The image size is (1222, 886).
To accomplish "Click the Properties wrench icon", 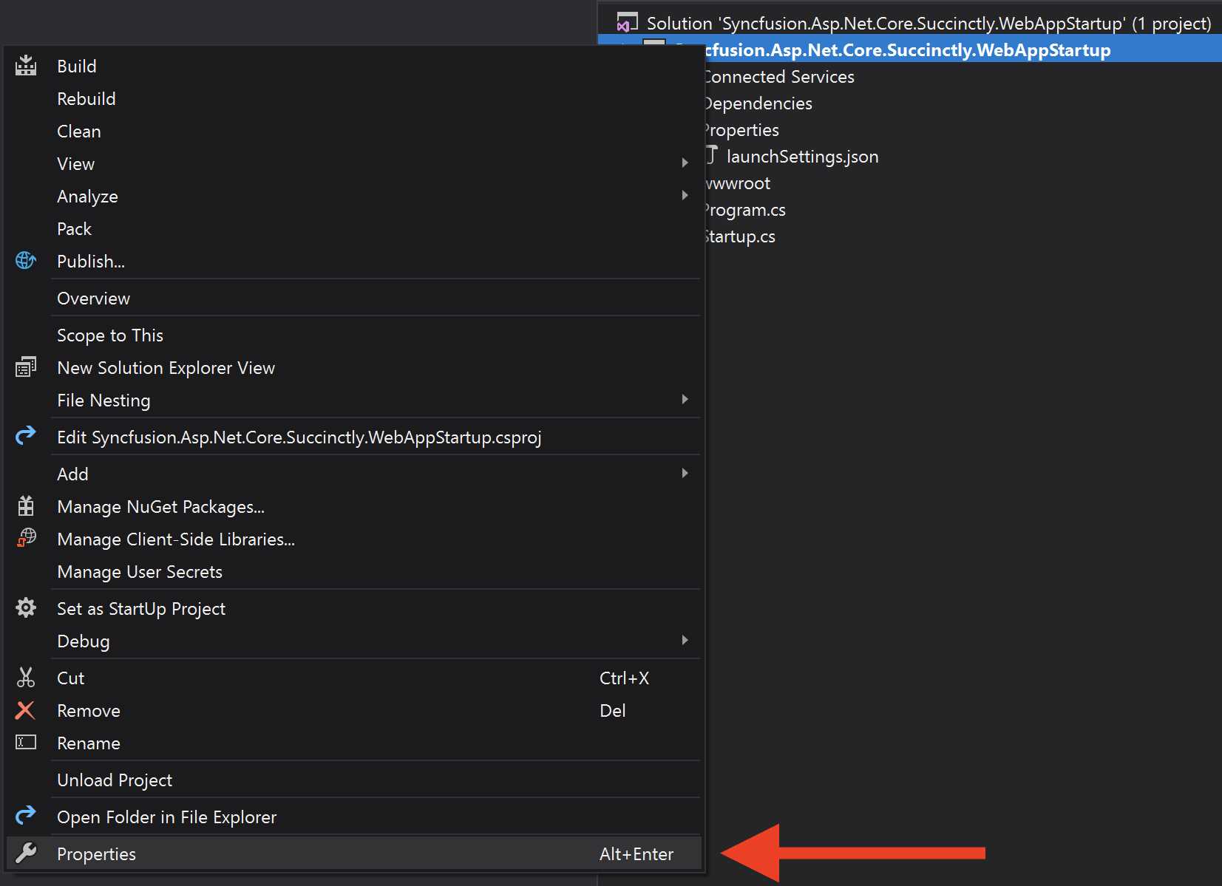I will point(26,853).
